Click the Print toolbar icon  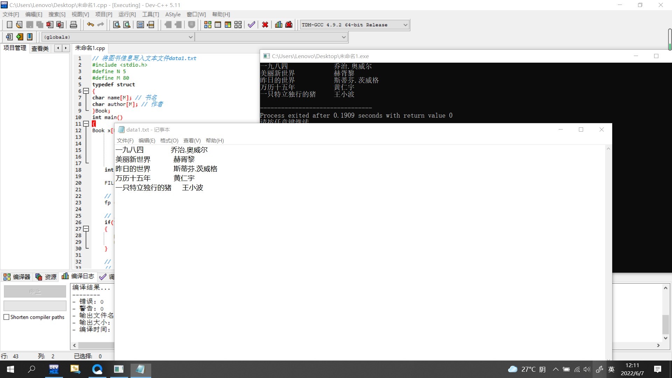pos(73,24)
